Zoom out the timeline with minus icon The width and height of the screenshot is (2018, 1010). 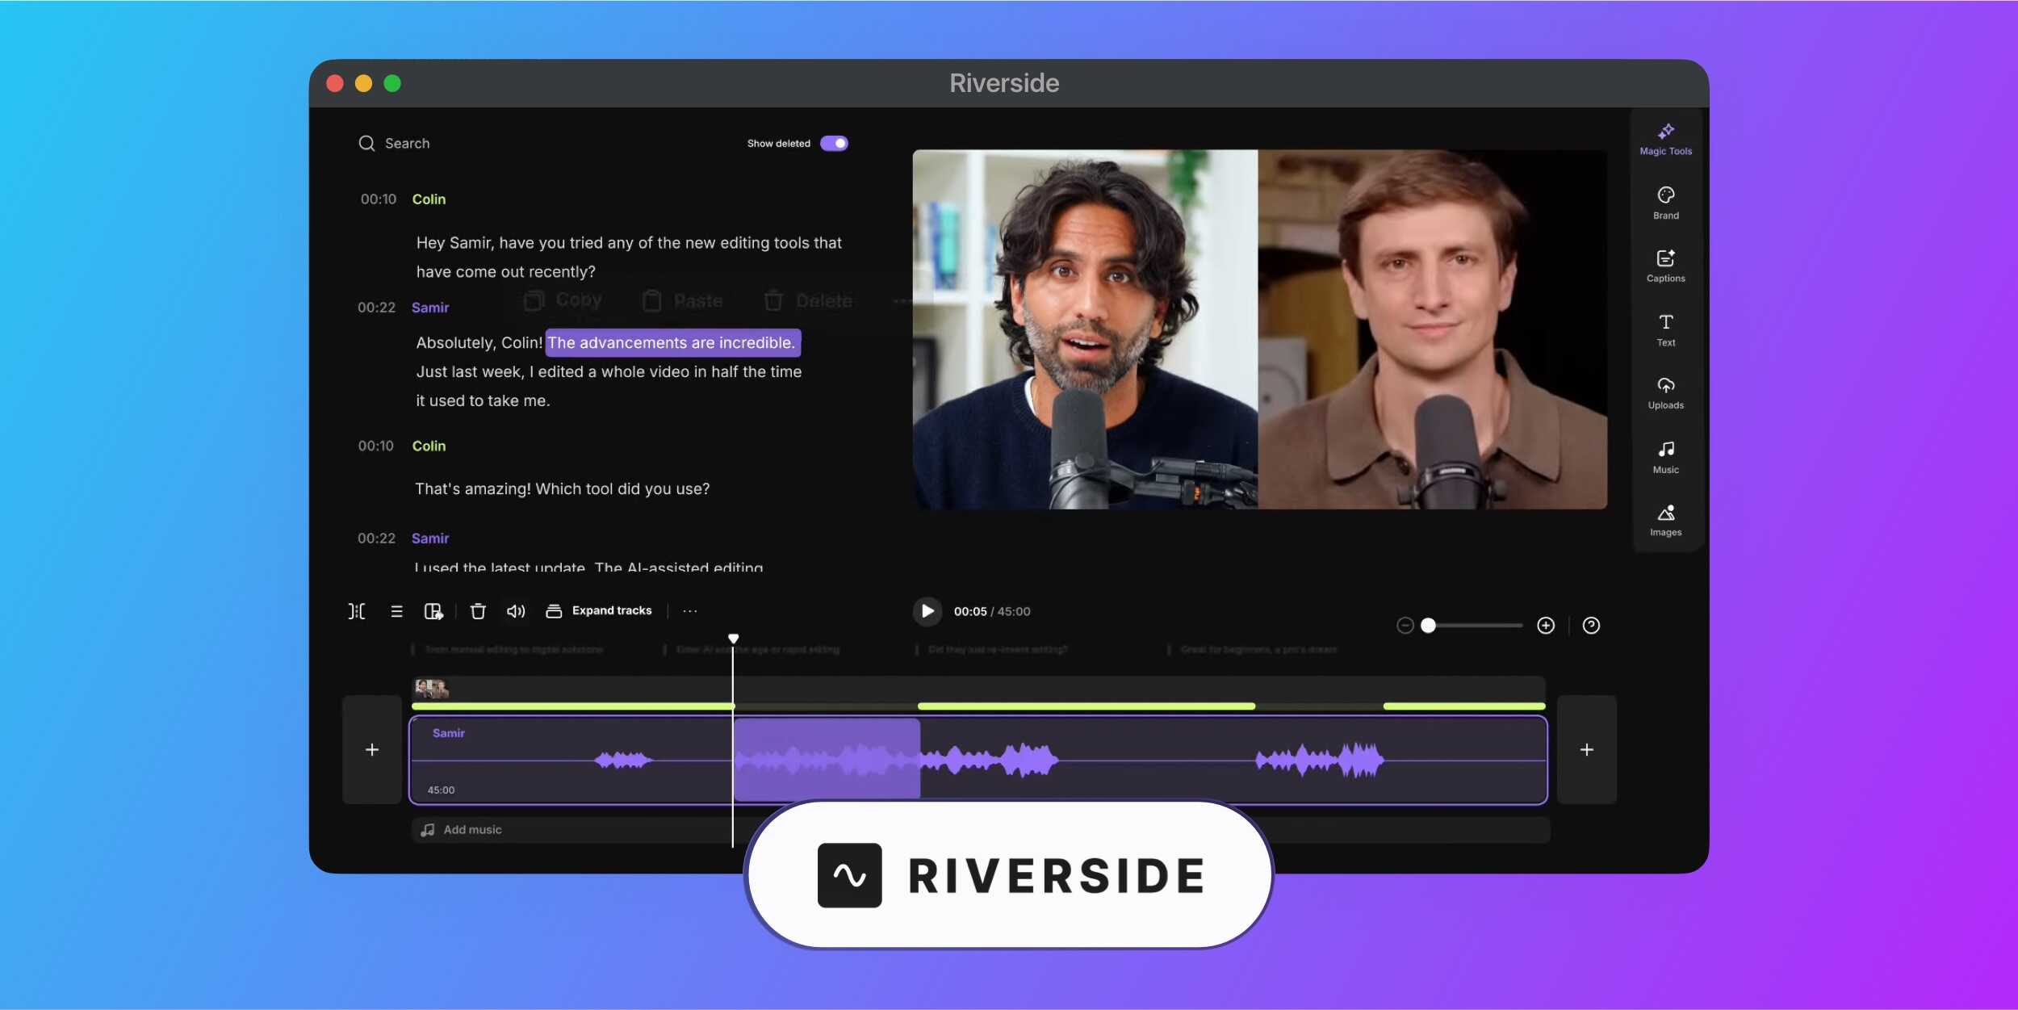[x=1405, y=626]
